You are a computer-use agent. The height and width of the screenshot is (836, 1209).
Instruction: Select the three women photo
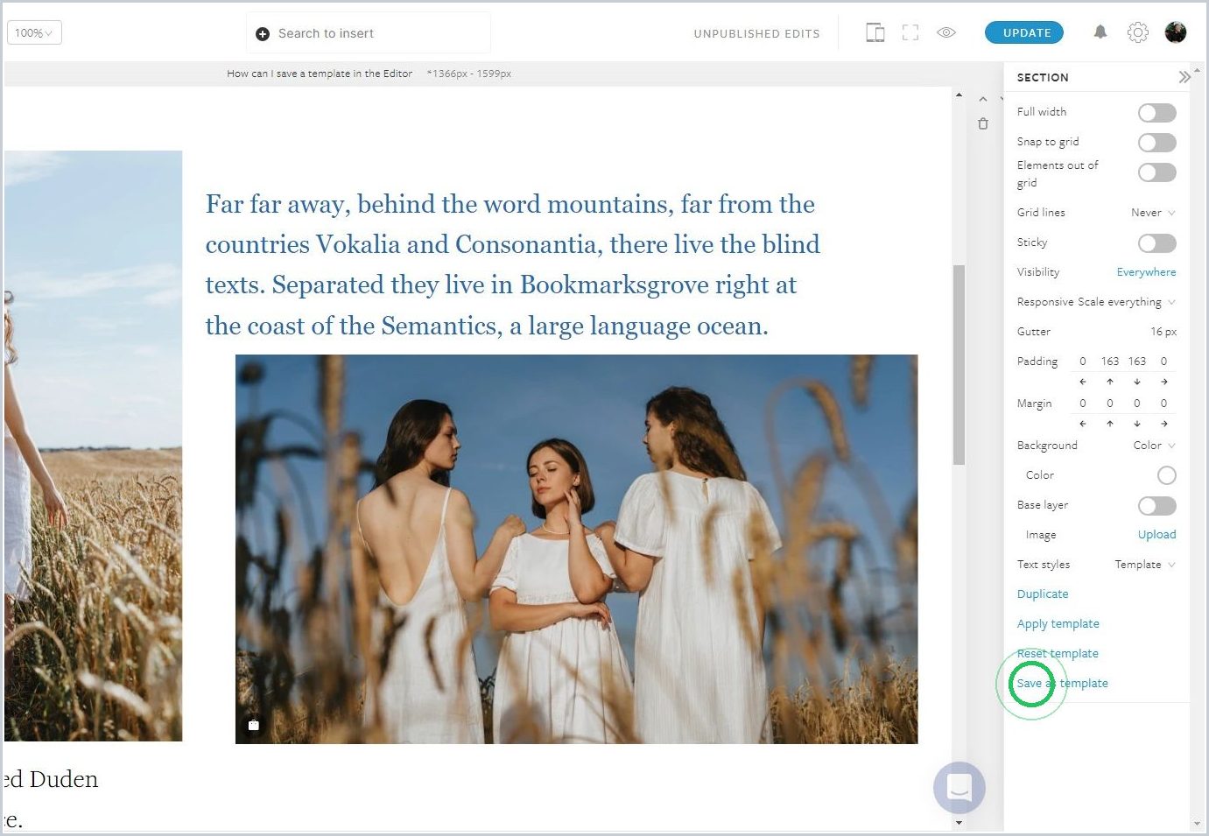point(576,549)
